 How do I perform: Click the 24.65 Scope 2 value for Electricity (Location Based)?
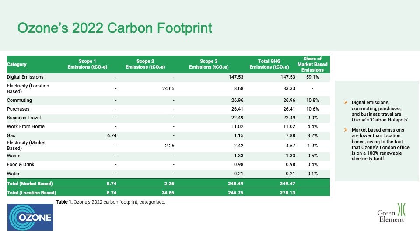[168, 89]
